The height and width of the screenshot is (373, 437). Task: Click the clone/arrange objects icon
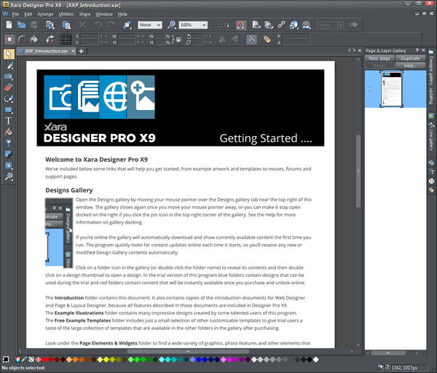[x=127, y=25]
